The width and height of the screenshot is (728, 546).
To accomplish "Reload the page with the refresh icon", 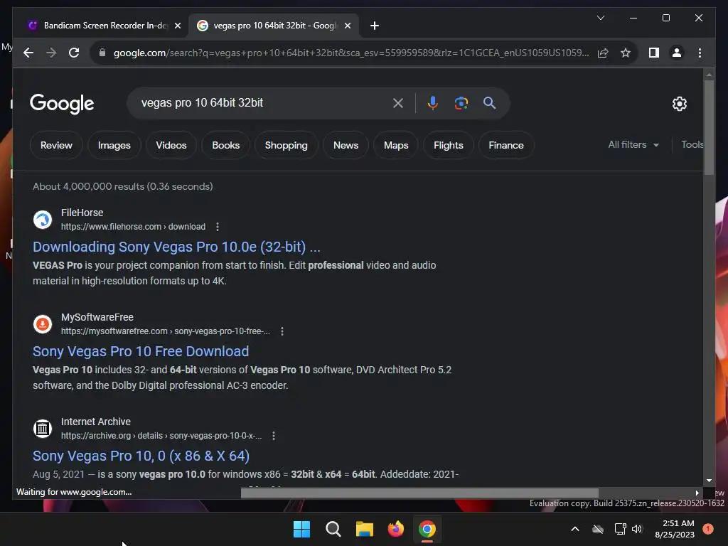I will point(74,53).
